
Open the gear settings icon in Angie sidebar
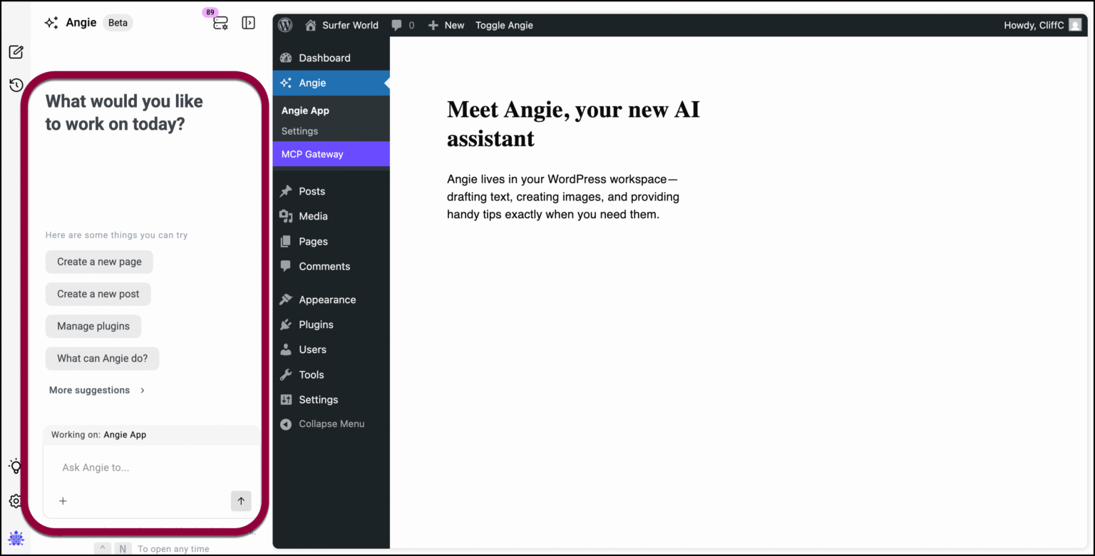[16, 501]
